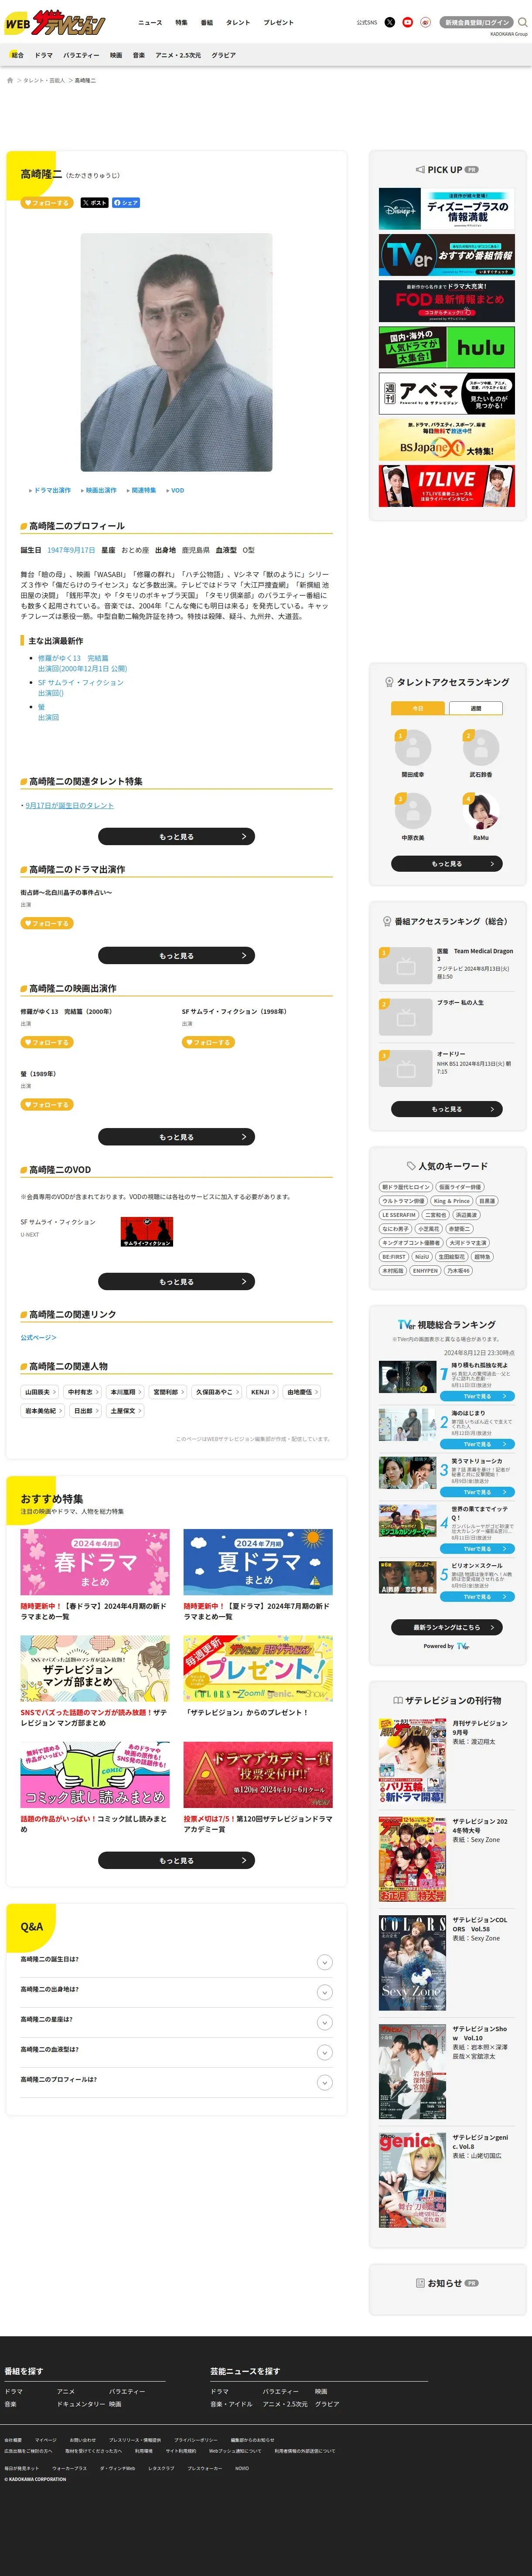Click もっと見る under 映画出演作
This screenshot has height=2576, width=532.
coord(176,1137)
